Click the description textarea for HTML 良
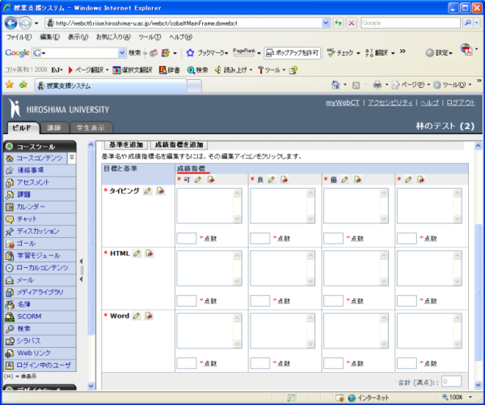This screenshot has width=485, height=405. tap(282, 268)
